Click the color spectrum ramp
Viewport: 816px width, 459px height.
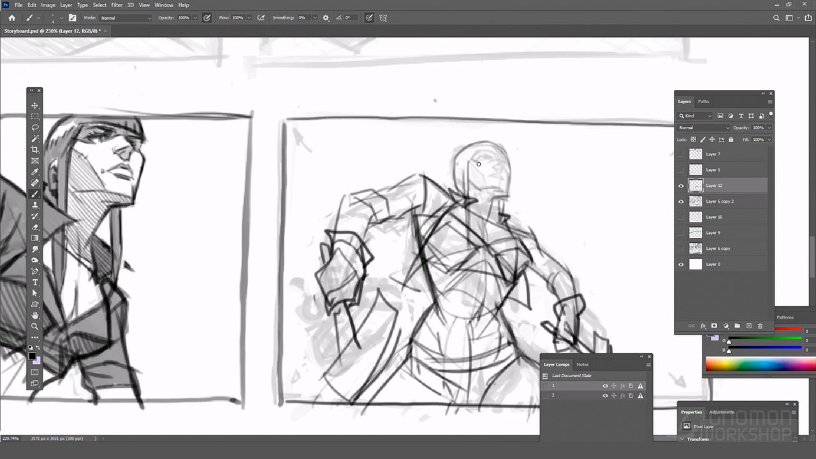760,365
